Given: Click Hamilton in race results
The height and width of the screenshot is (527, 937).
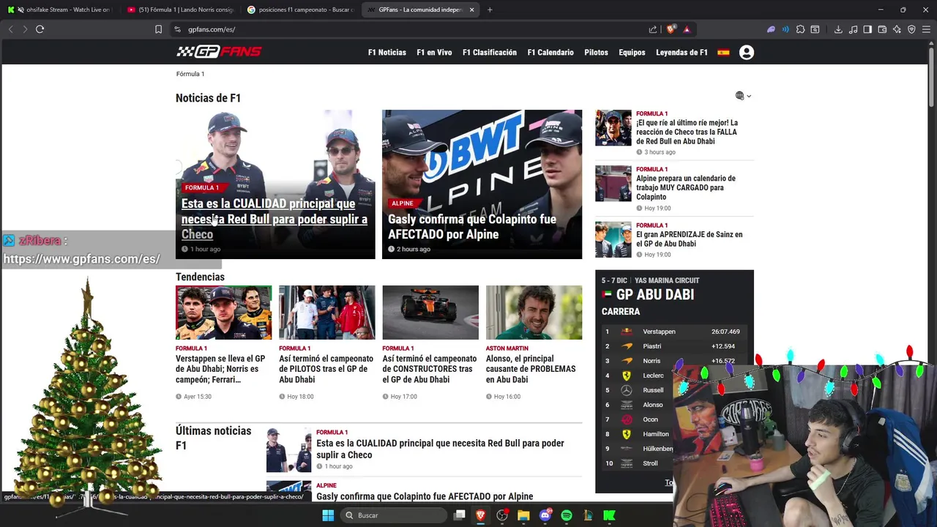Looking at the screenshot, I should click(x=656, y=434).
